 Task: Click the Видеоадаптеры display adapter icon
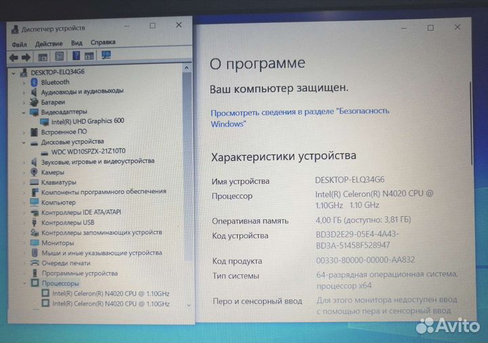(x=35, y=112)
